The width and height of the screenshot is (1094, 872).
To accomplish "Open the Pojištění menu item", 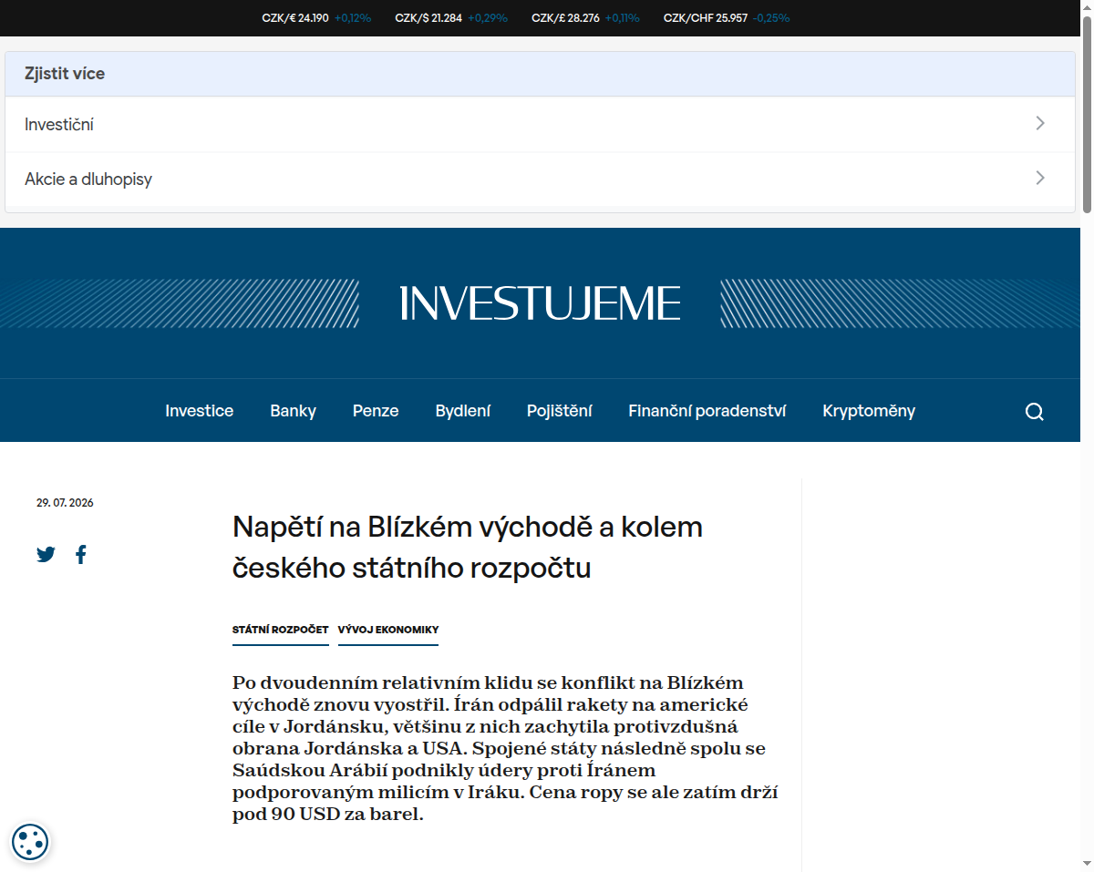I will pyautogui.click(x=559, y=411).
